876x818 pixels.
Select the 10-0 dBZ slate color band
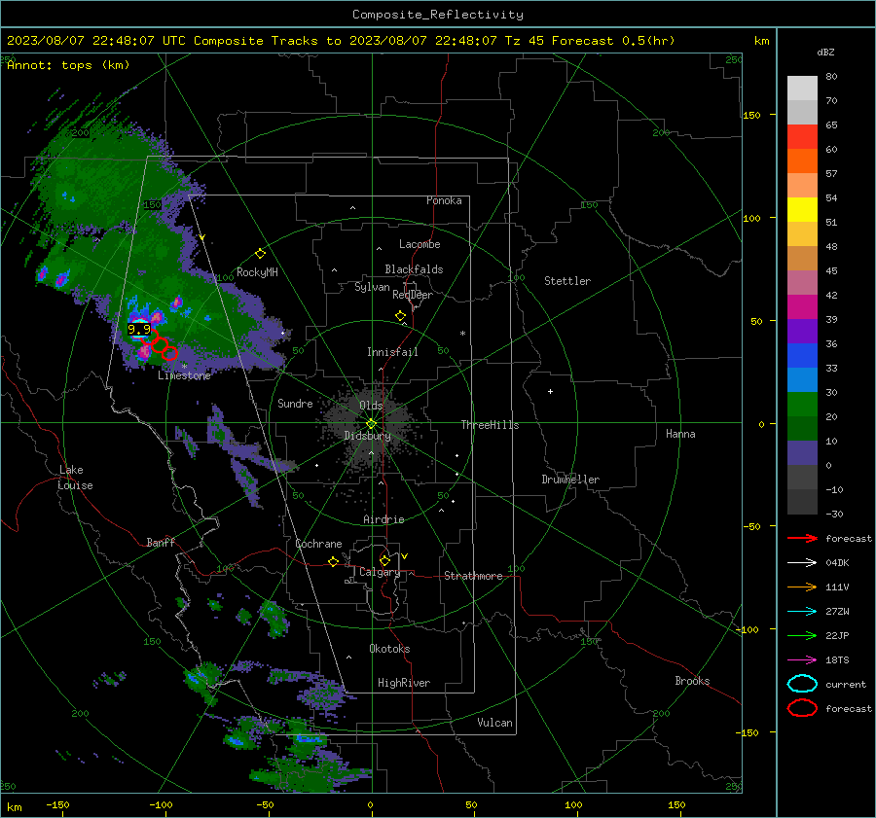click(x=802, y=453)
